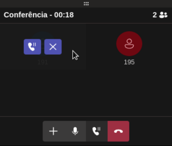The image size is (172, 146).
Task: Click the dimmed 191 extension label
Action: [43, 62]
